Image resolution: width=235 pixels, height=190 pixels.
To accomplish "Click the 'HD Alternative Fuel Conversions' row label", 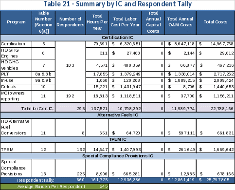I will pyautogui.click(x=16, y=127).
